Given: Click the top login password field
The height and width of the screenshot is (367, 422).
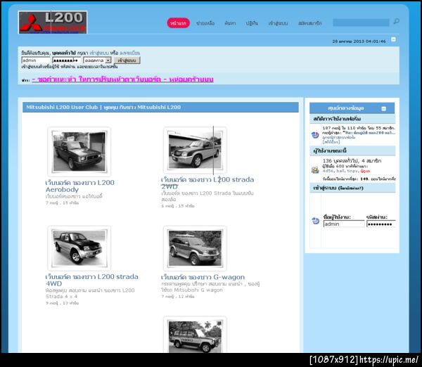Looking at the screenshot, I should [67, 60].
